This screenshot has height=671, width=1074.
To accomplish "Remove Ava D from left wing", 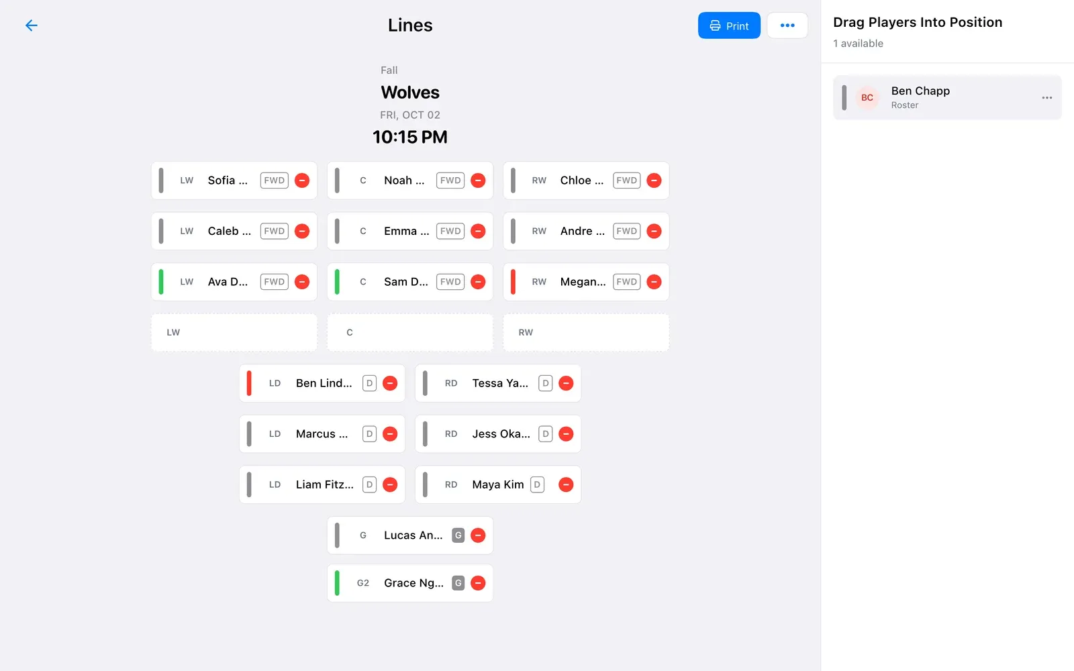I will coord(302,282).
